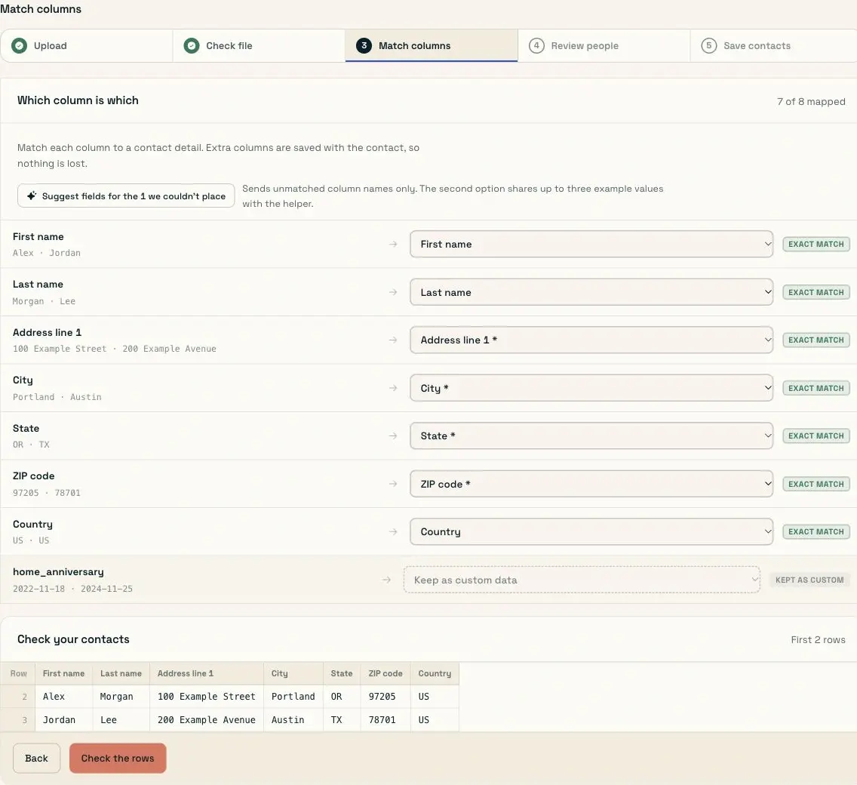Select the 'home_anniversary' column label
The width and height of the screenshot is (857, 785).
[59, 571]
